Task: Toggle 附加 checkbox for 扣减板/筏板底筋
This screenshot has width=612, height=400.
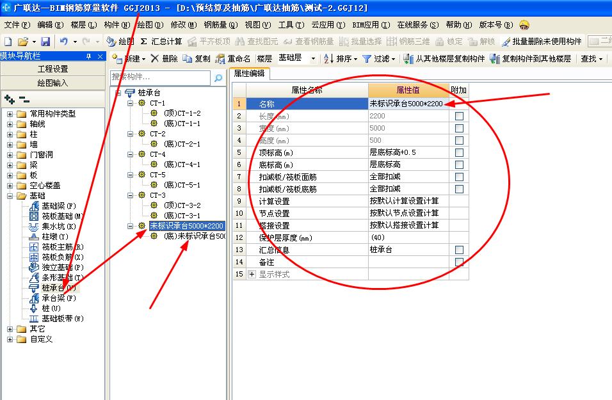Action: pos(460,189)
